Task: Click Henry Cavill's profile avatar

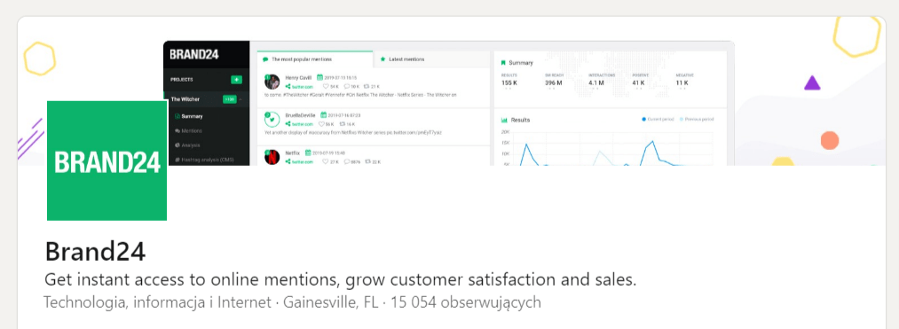Action: pos(272,82)
